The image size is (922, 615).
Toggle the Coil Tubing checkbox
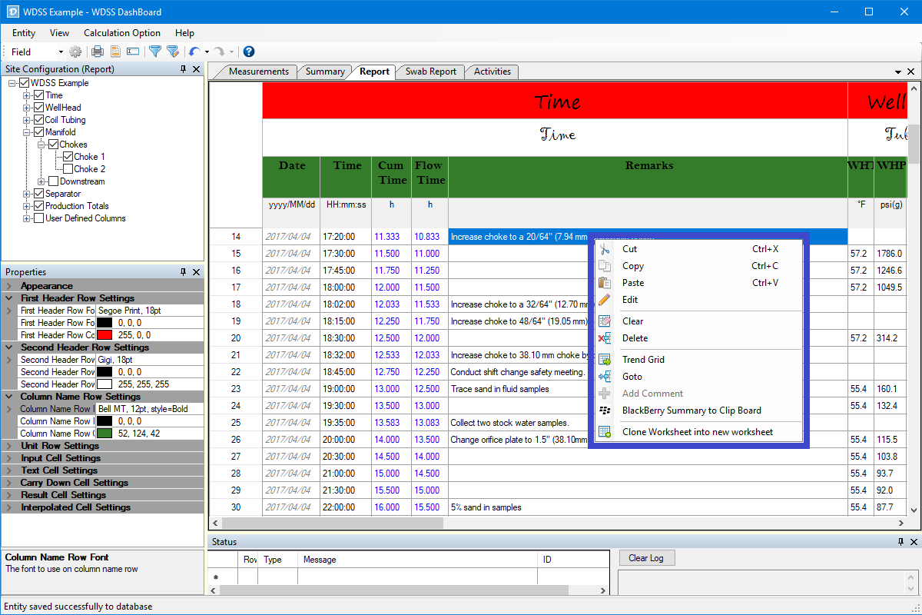point(39,120)
